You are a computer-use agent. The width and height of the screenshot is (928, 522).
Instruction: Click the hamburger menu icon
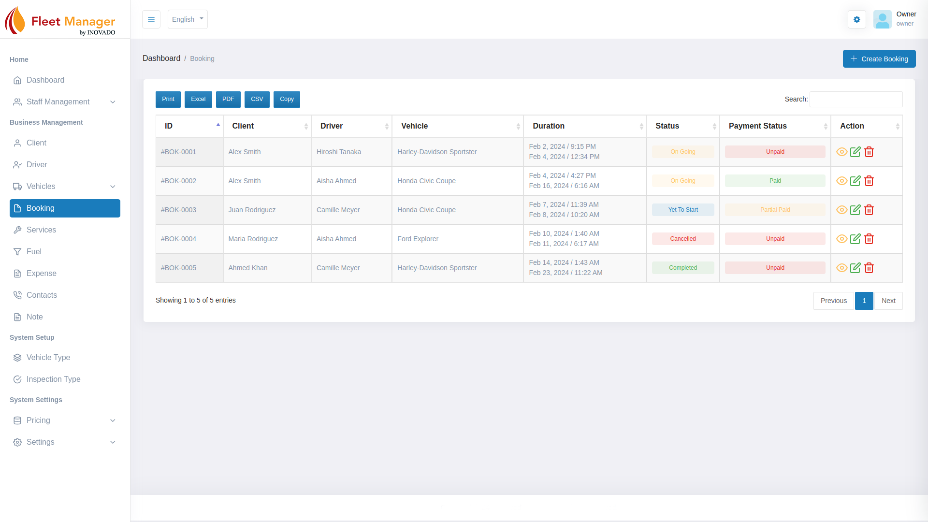click(151, 19)
